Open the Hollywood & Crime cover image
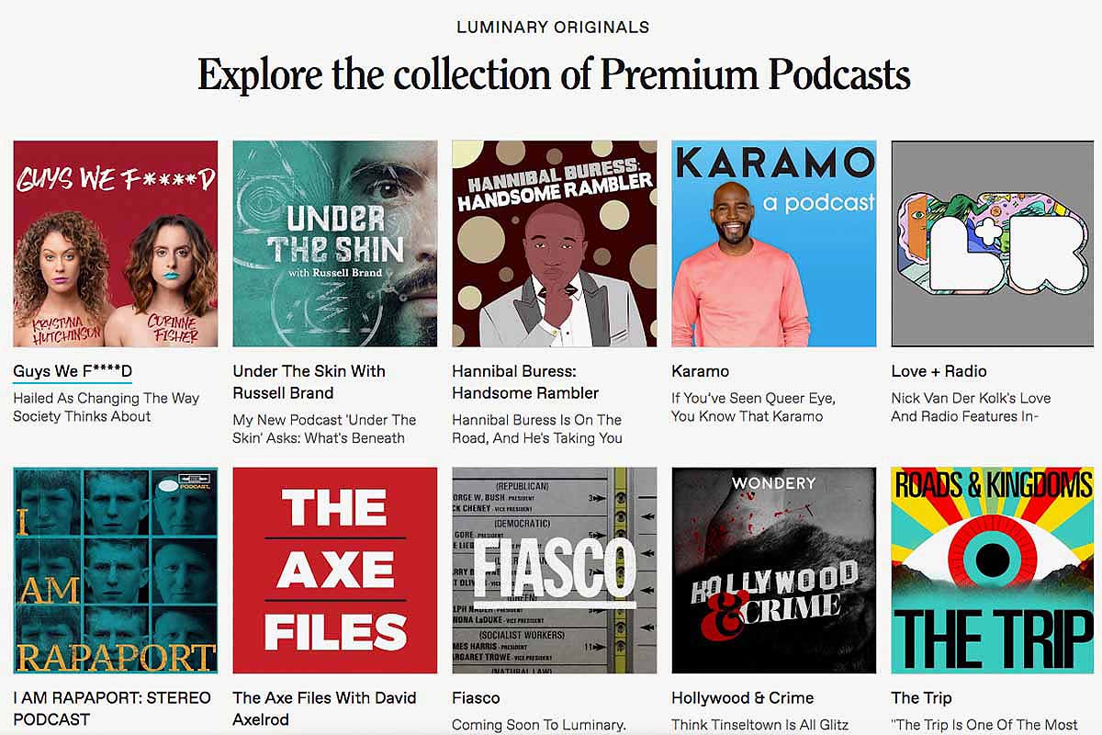 click(x=774, y=571)
